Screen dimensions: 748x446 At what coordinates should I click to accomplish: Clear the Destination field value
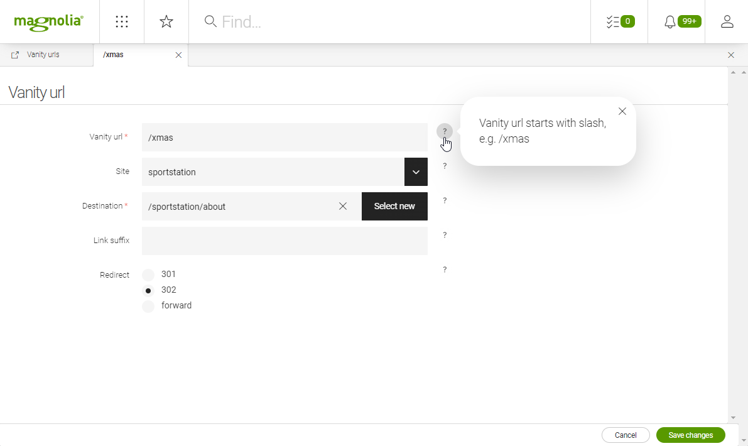tap(343, 206)
